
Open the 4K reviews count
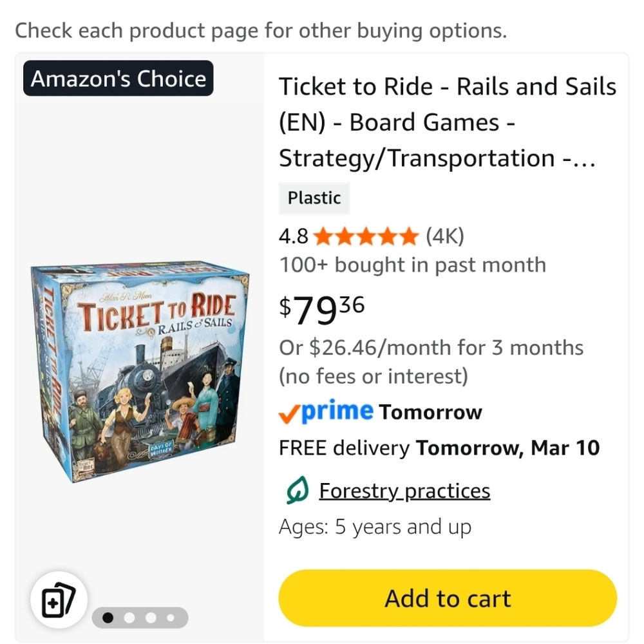(445, 236)
